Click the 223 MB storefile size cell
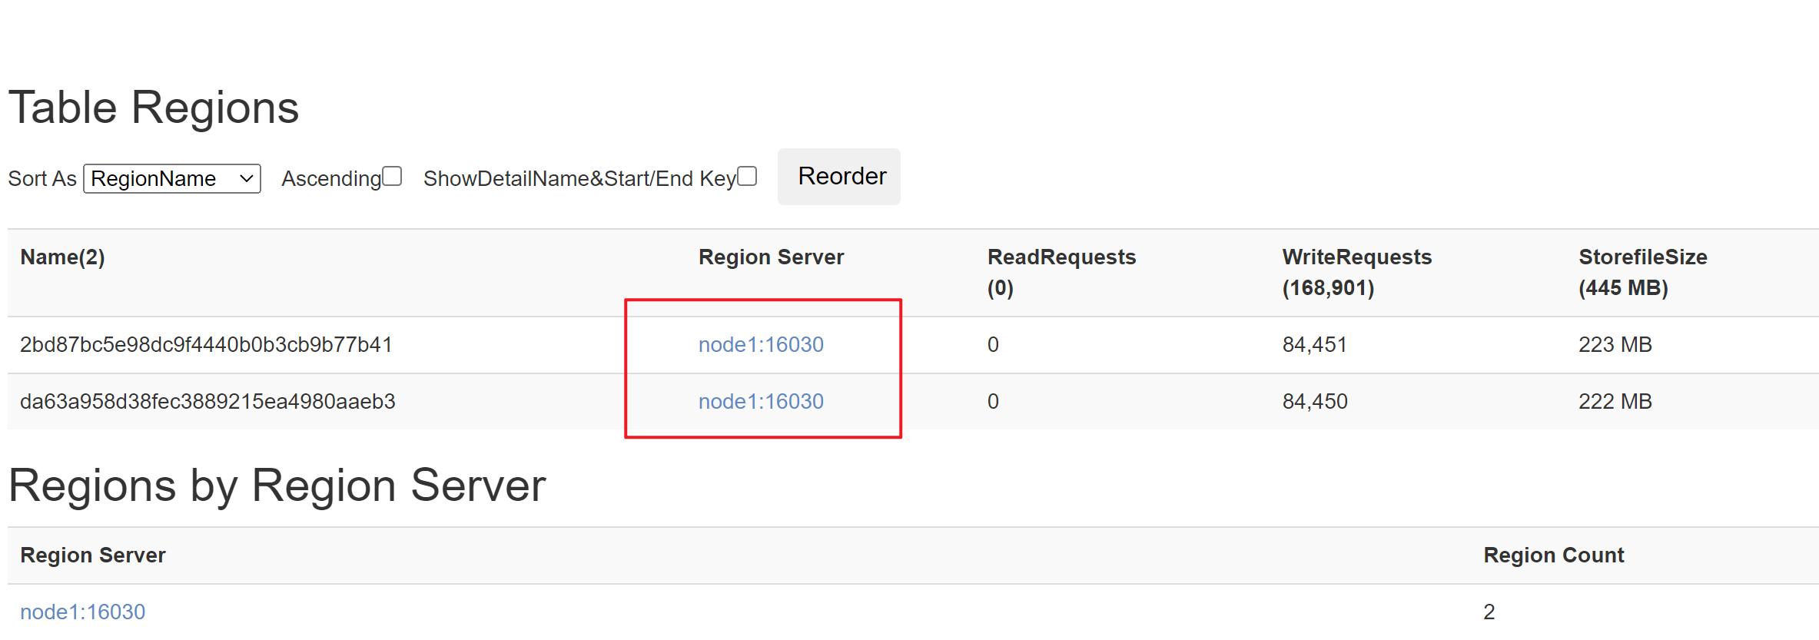 coord(1615,344)
